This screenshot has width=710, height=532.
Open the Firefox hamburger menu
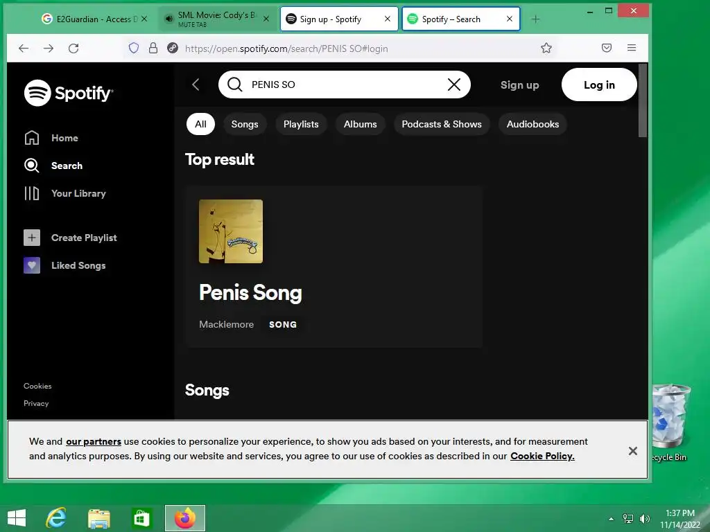pos(631,48)
